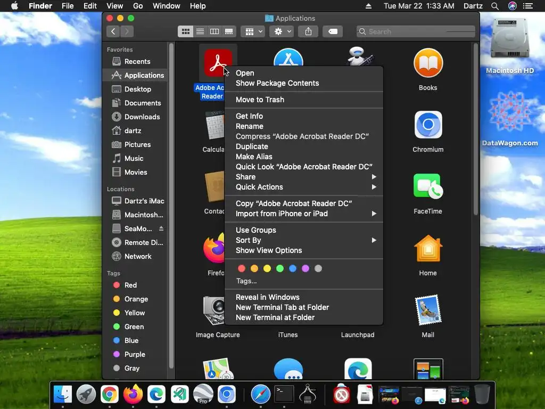Click Tags... in context menu
The image size is (545, 409).
pos(246,281)
